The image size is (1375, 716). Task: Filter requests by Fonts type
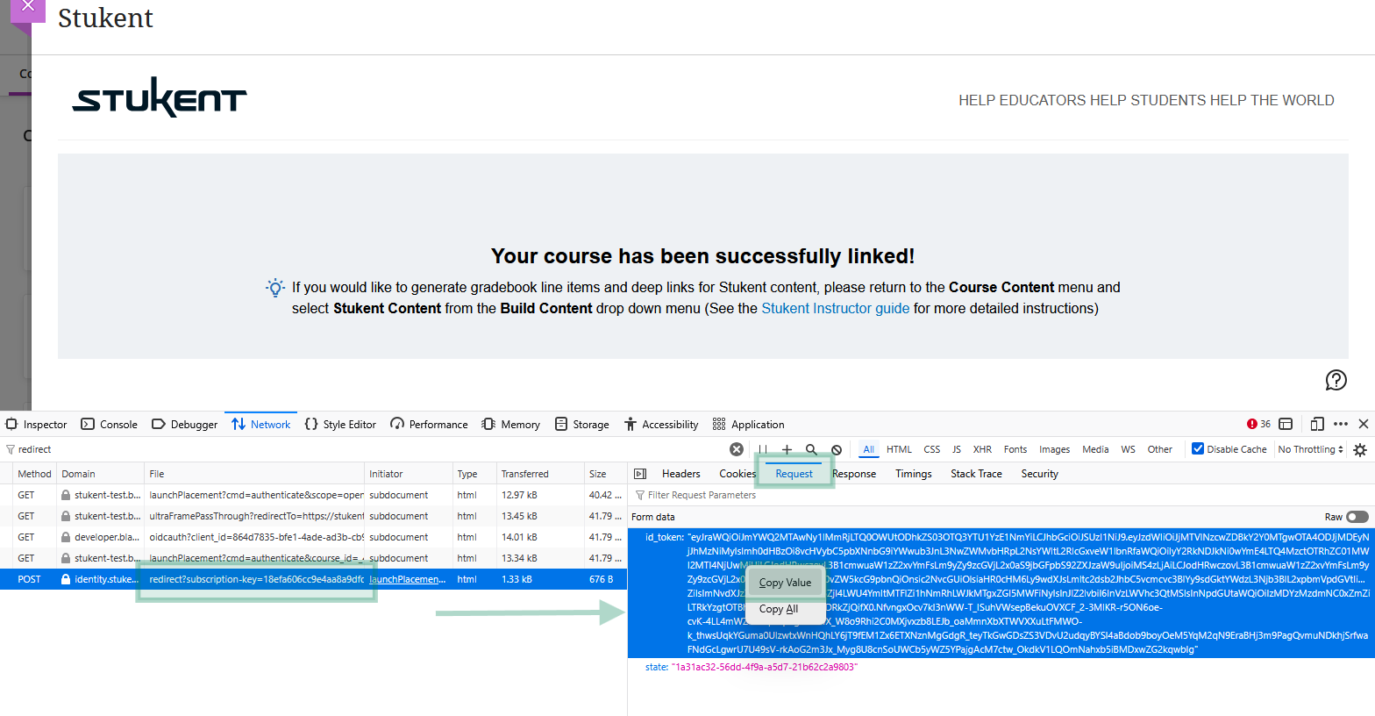(1015, 449)
